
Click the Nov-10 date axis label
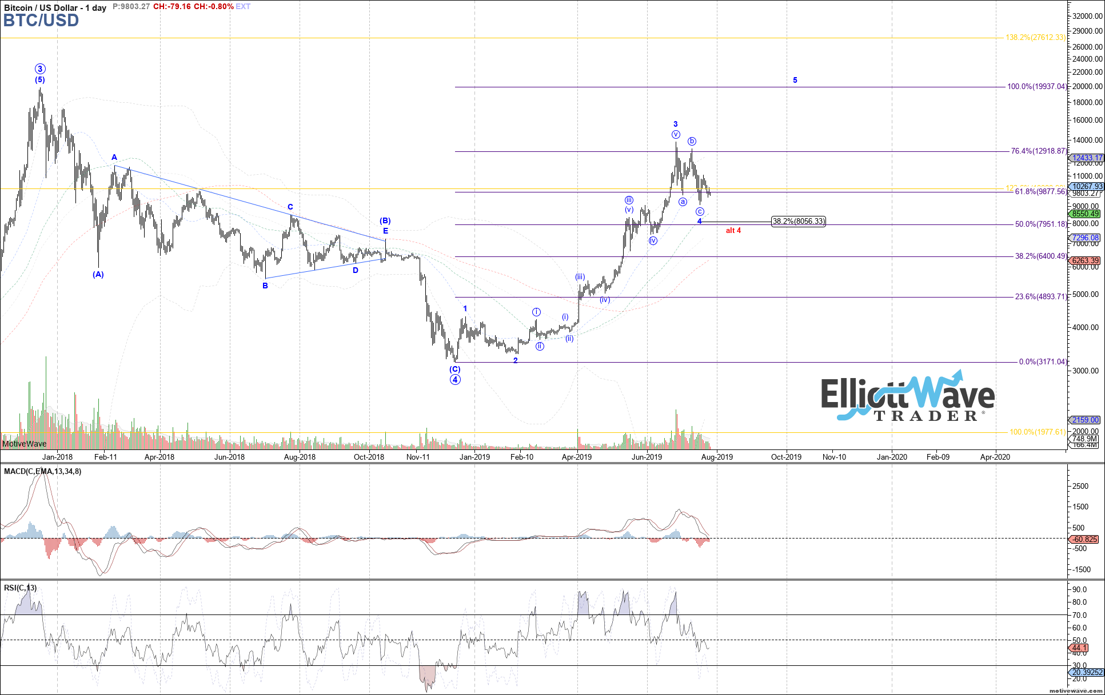pyautogui.click(x=834, y=457)
